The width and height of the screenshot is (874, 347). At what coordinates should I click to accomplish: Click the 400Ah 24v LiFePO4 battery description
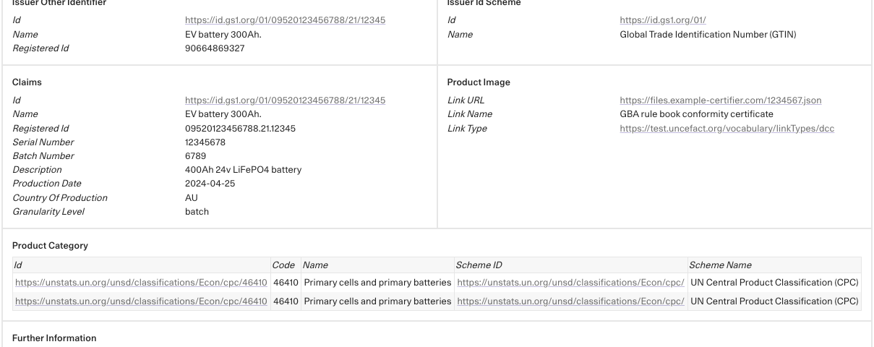[x=243, y=170]
